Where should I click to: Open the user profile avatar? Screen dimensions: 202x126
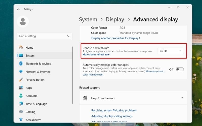pyautogui.click(x=23, y=21)
